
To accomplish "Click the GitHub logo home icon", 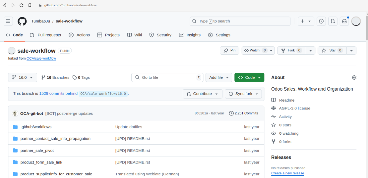I will pos(22,21).
